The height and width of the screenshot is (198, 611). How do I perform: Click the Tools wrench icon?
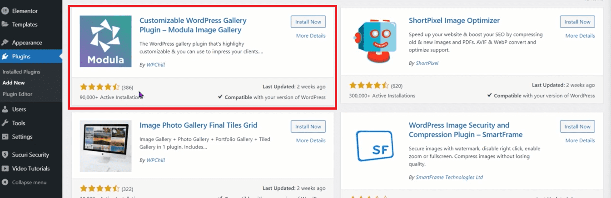point(5,123)
